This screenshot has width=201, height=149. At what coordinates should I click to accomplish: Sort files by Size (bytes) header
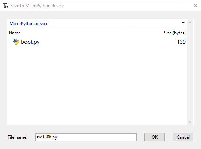pyautogui.click(x=157, y=33)
